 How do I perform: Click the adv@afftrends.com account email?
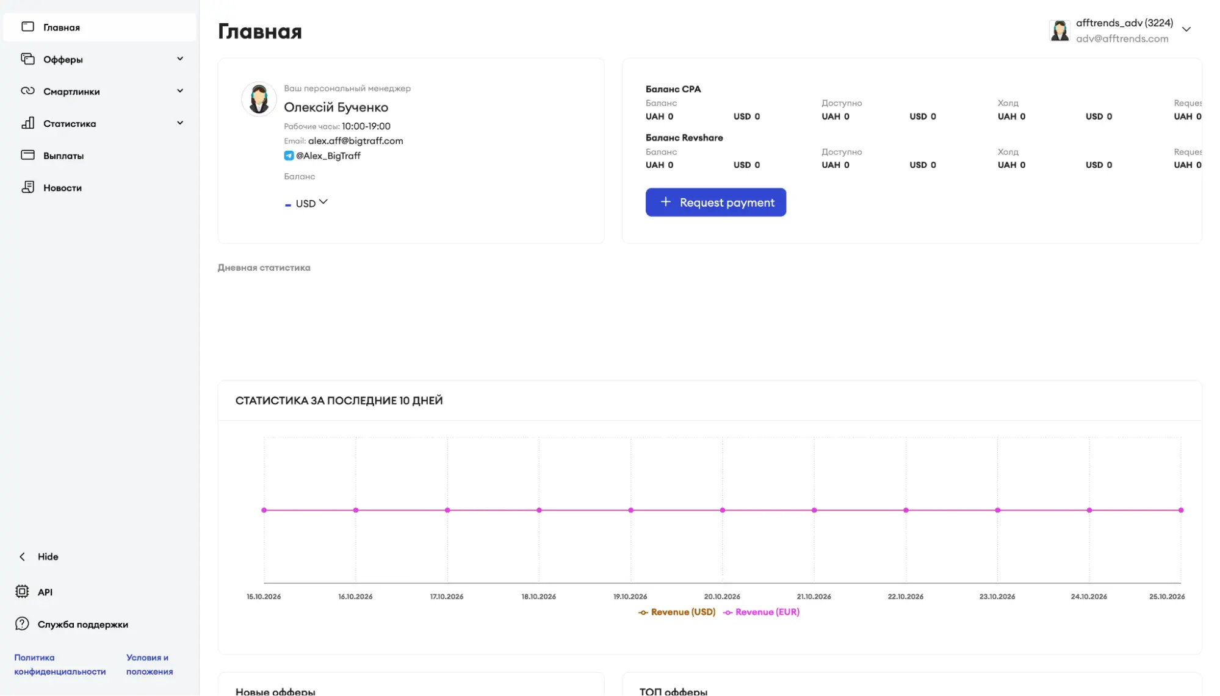(x=1122, y=38)
